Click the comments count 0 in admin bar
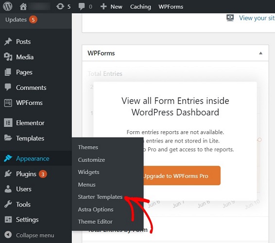The image size is (275, 243). pyautogui.click(x=90, y=7)
